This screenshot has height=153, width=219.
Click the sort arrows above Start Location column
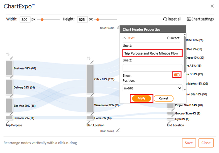(x=89, y=58)
